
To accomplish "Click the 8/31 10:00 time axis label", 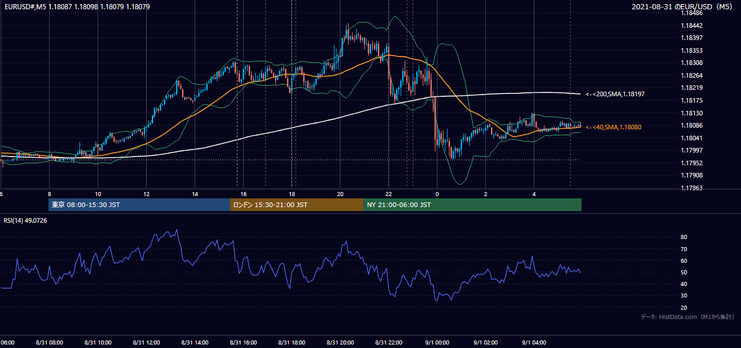I will tap(98, 343).
